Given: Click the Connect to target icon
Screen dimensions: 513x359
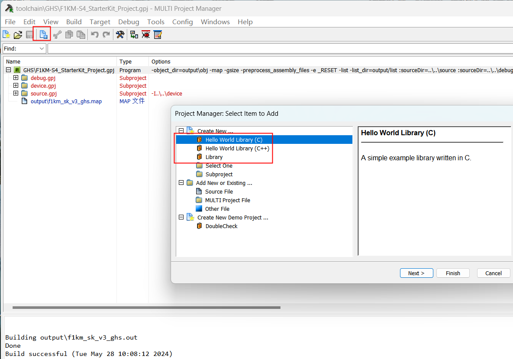Looking at the screenshot, I should [x=134, y=35].
